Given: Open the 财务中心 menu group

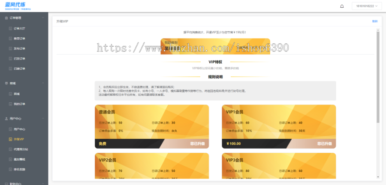Looking at the screenshot, I should coord(24,183).
